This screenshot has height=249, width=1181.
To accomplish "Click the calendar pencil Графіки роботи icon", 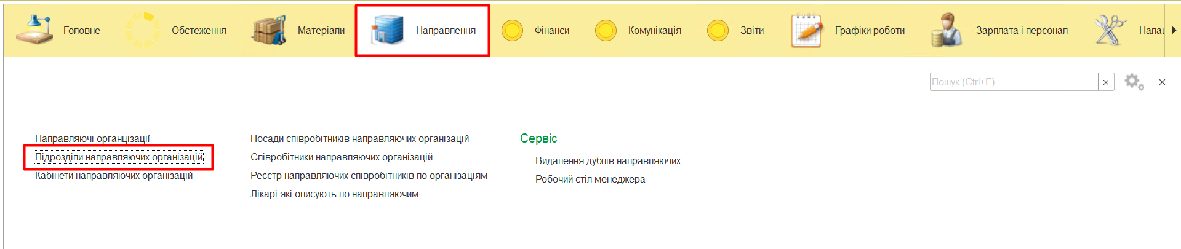I will 807,30.
